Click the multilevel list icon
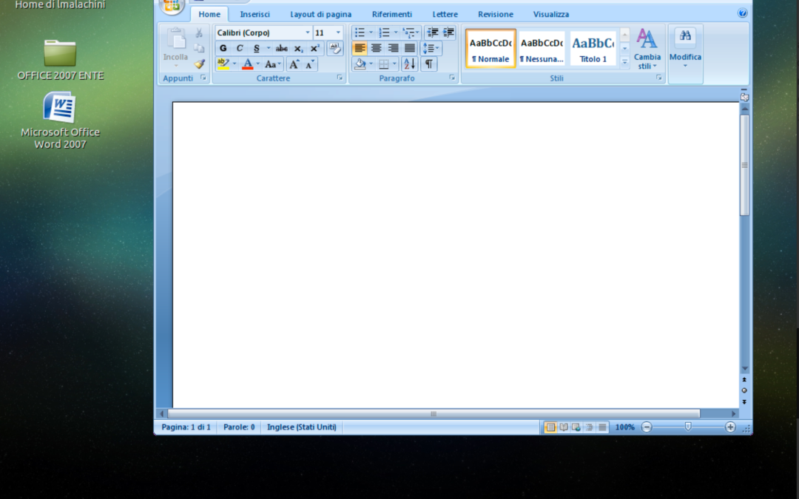Screen dimensions: 799x499 (408, 33)
